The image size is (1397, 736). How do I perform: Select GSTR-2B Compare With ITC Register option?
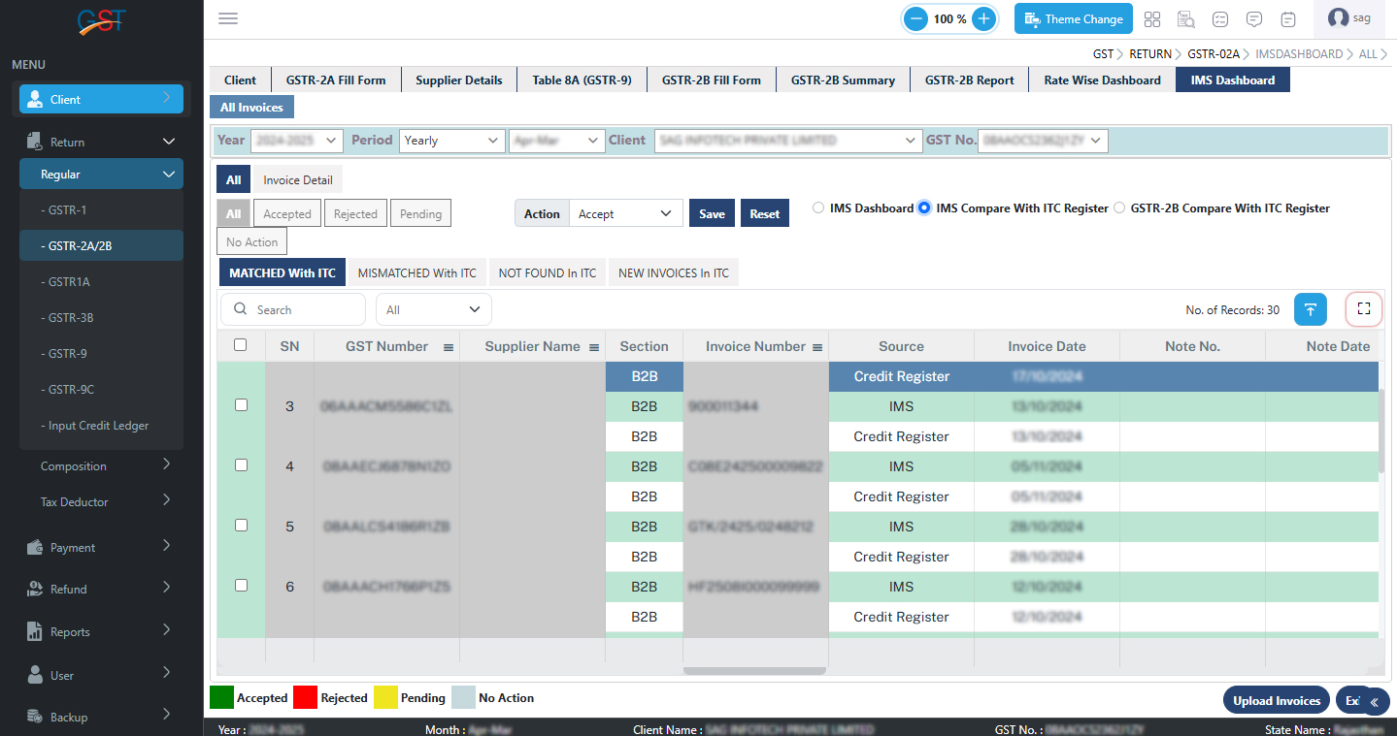(x=1119, y=208)
